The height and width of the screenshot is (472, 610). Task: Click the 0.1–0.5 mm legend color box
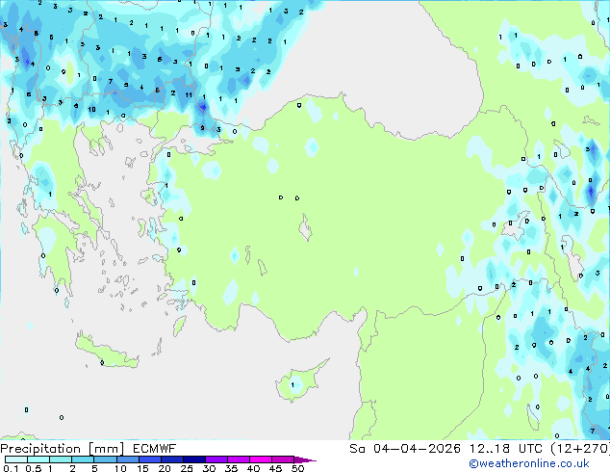click(16, 459)
